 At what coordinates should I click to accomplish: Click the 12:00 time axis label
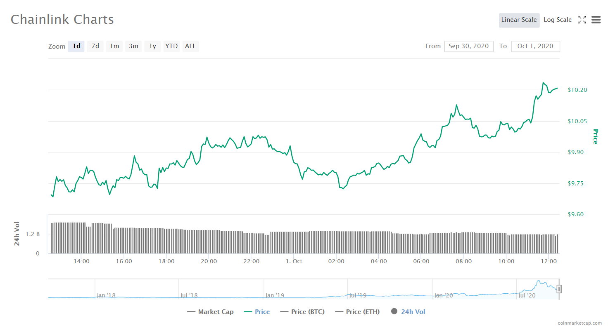pyautogui.click(x=549, y=261)
